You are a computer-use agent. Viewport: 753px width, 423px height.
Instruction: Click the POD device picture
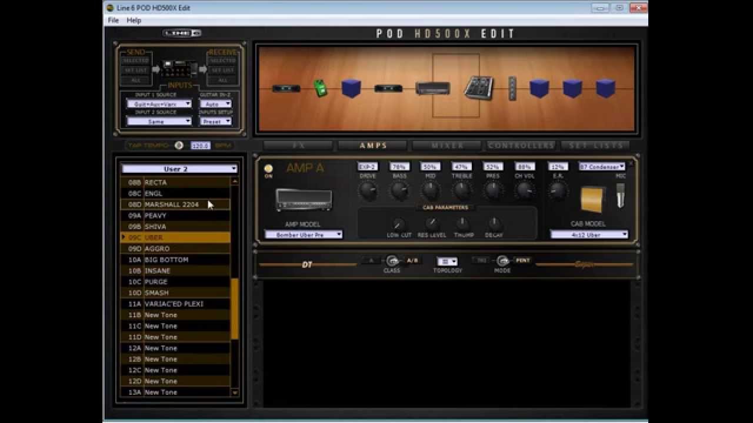tap(179, 68)
